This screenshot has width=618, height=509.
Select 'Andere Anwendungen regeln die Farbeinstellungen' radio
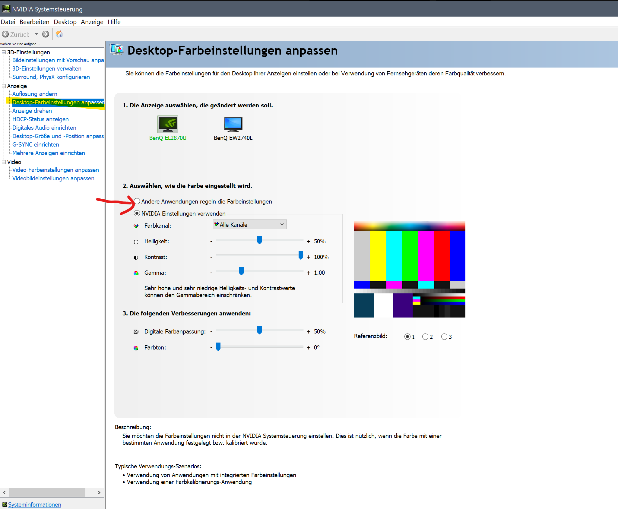(x=137, y=201)
